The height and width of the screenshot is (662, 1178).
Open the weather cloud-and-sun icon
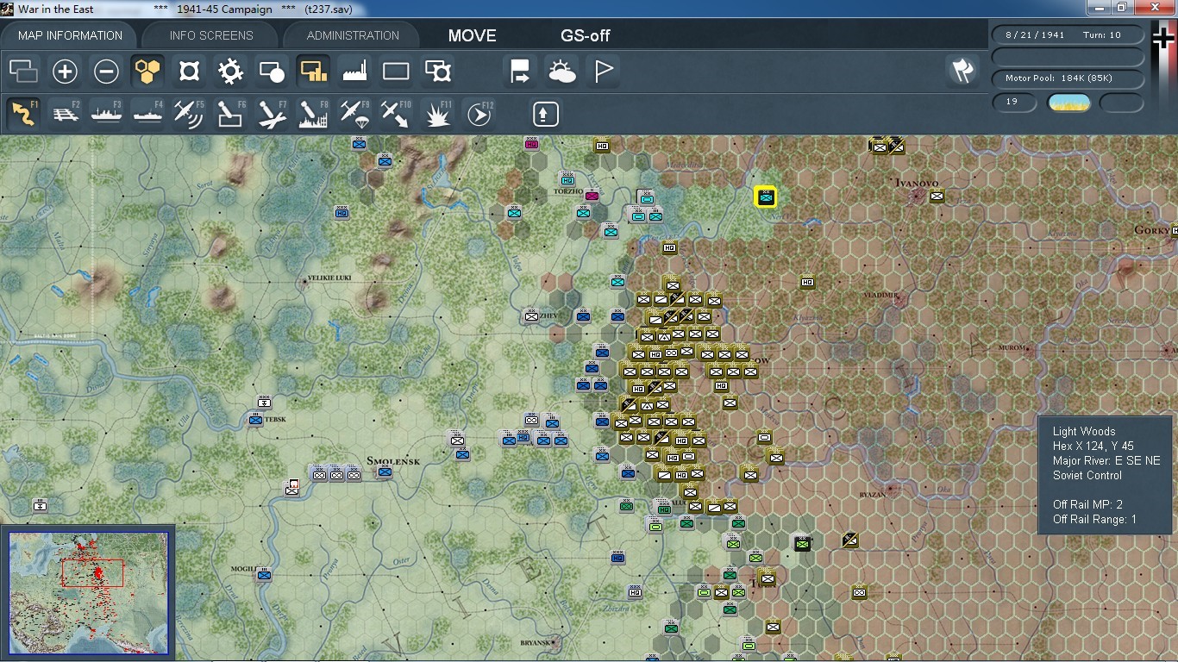click(x=561, y=72)
